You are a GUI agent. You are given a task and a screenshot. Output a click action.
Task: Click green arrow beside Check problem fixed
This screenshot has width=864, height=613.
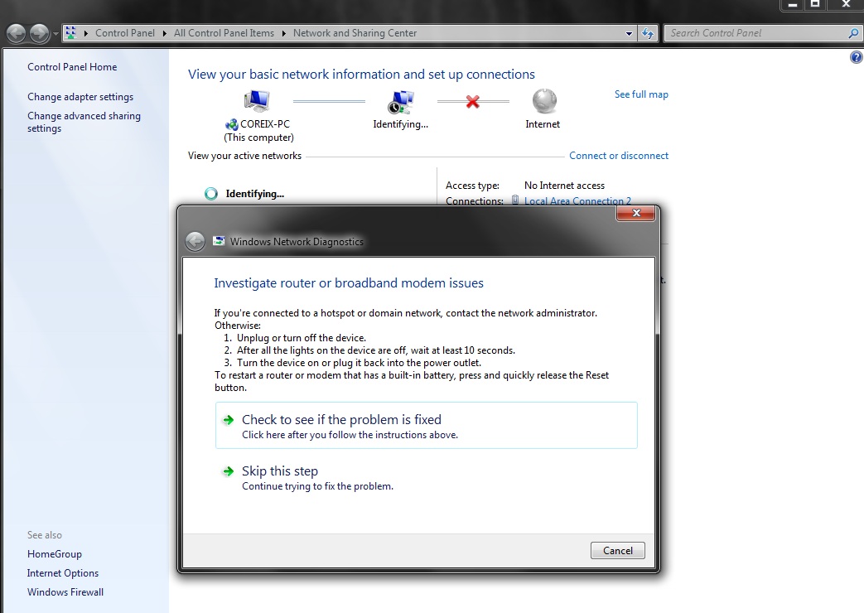[228, 420]
